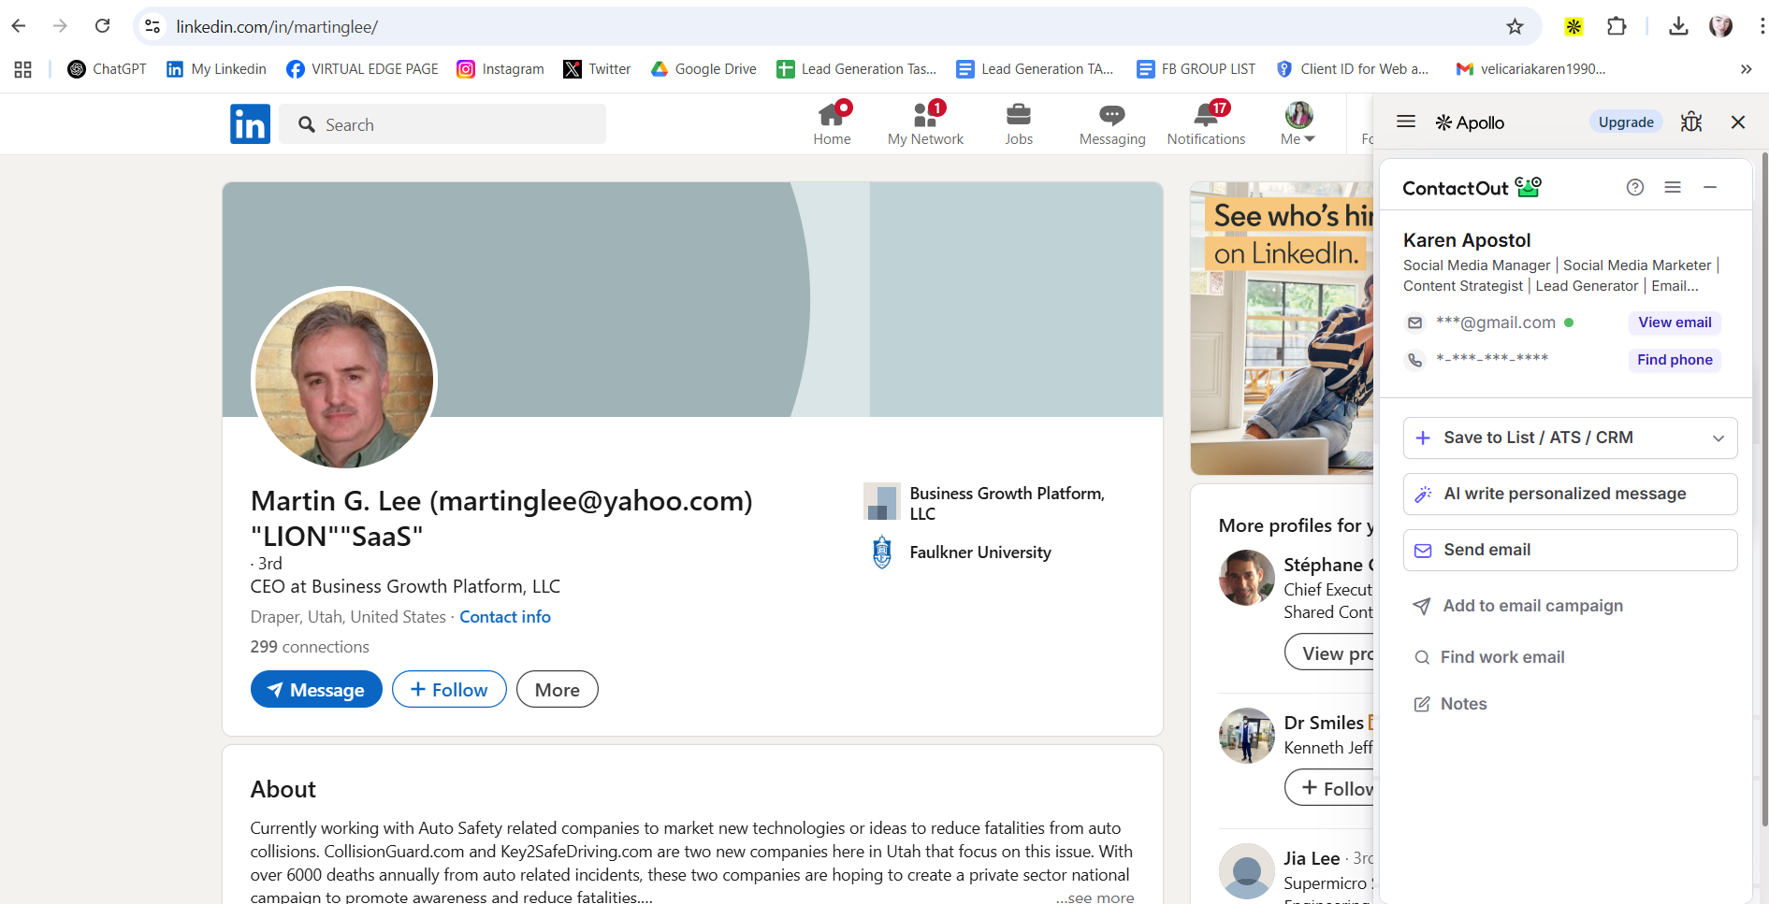The image size is (1769, 904).
Task: Click AI write personalized message
Action: point(1570,494)
